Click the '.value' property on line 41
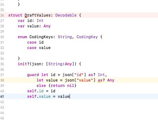Screen dimensions: 158x121 44,96
